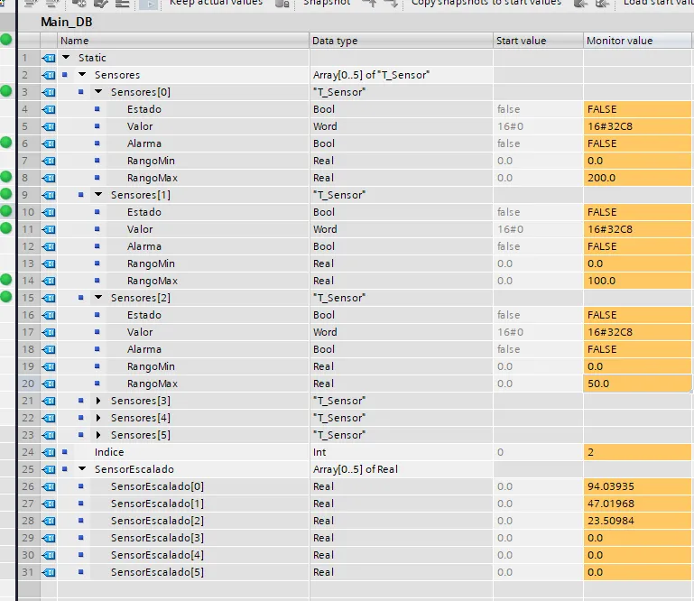The image size is (694, 601).
Task: Collapse the SensorEscalado array node
Action: tap(82, 468)
